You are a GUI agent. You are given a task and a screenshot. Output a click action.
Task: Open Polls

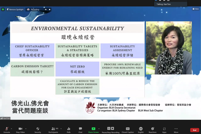click(x=69, y=130)
